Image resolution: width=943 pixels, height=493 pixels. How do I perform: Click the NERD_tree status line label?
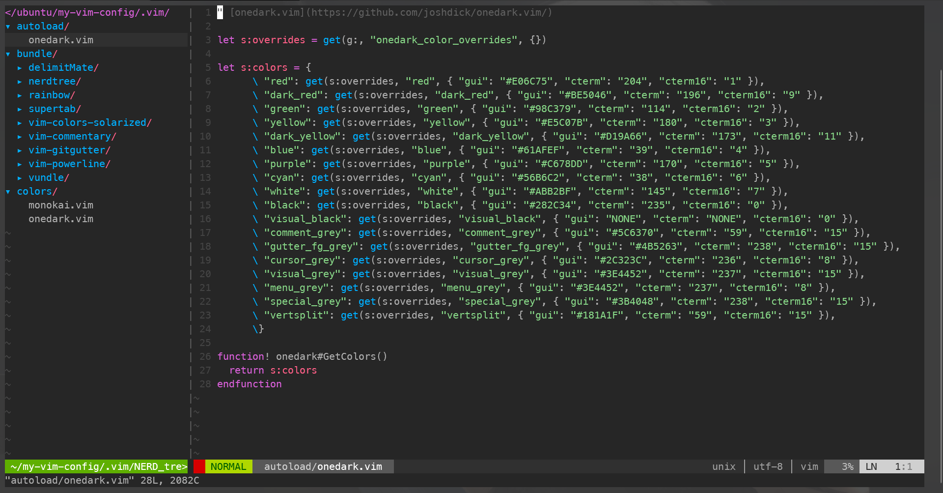[x=98, y=466]
